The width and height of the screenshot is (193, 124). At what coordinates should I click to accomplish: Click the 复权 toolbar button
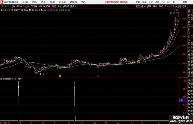pos(138,6)
